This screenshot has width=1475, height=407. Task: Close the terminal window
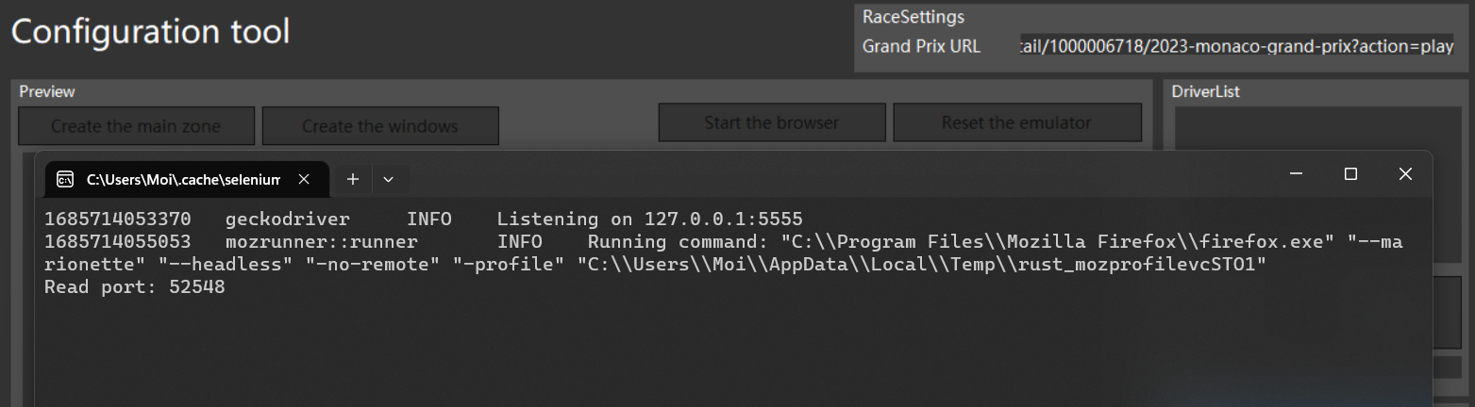click(x=1405, y=174)
